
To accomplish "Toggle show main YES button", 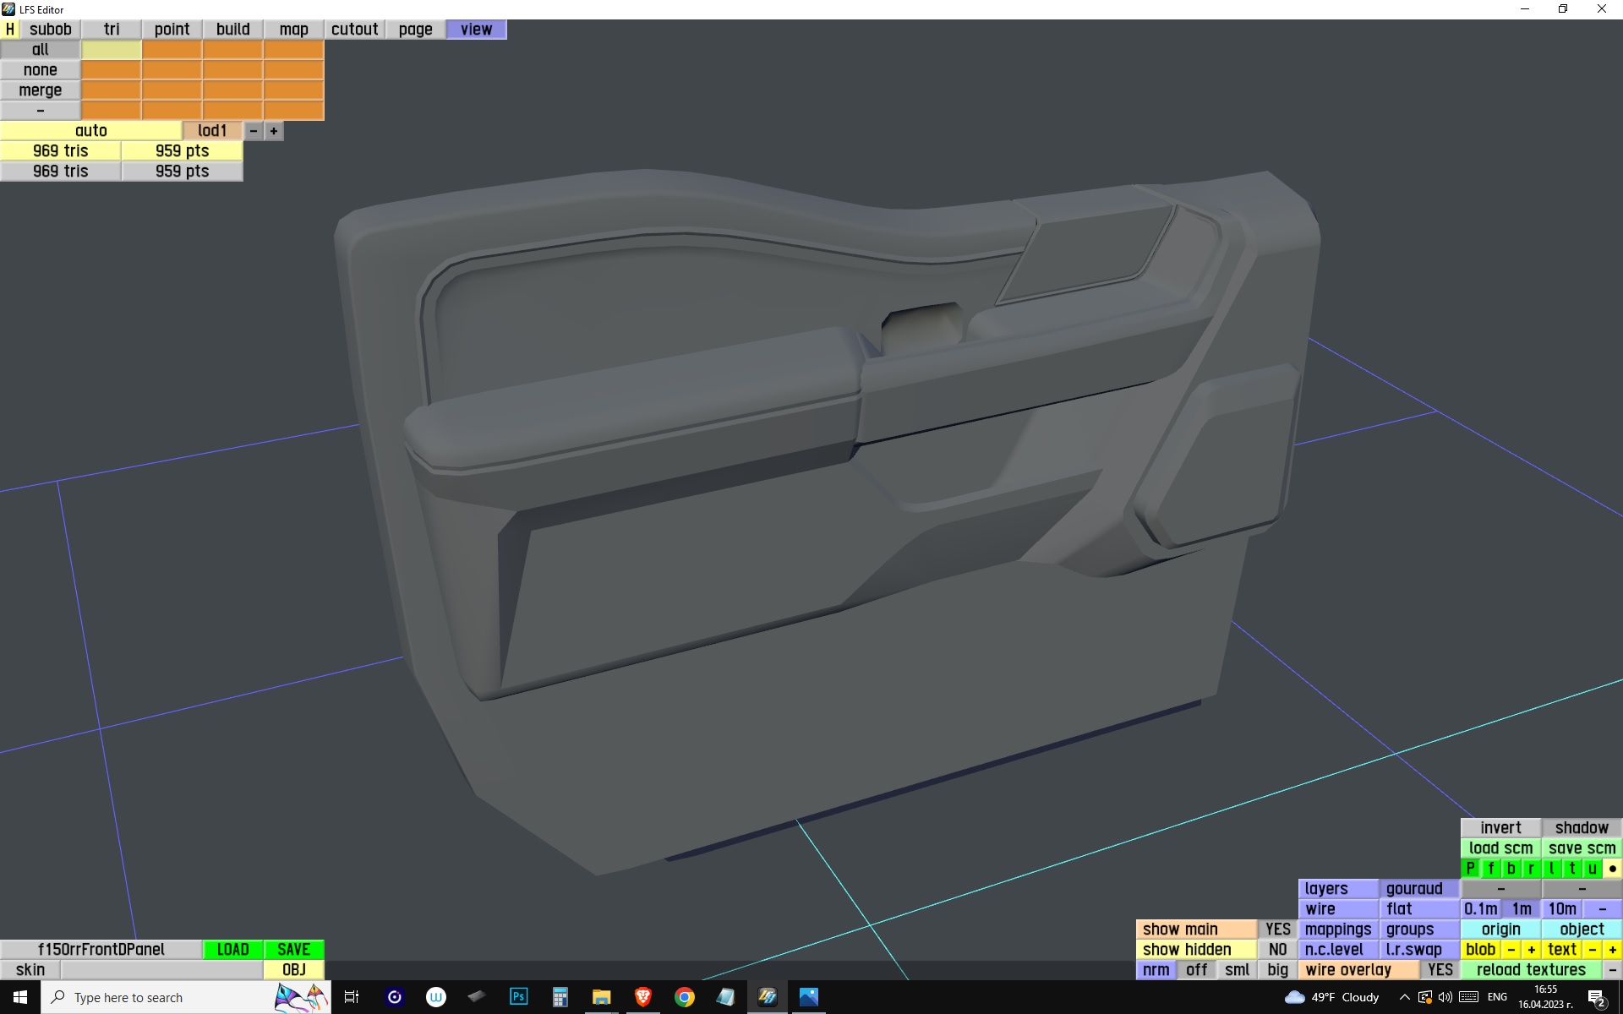I will pos(1277,929).
